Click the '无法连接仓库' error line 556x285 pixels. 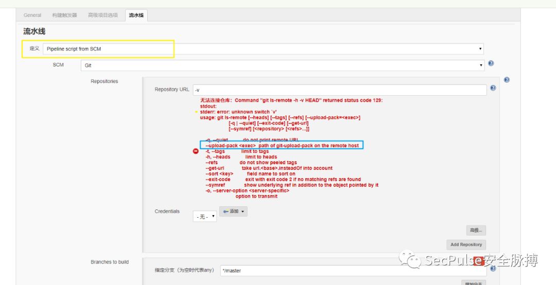click(x=291, y=100)
